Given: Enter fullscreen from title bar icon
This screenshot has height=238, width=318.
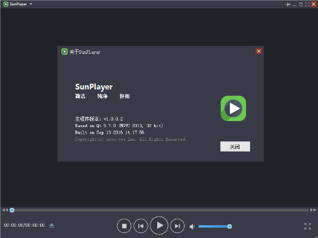Looking at the screenshot, I should tap(307, 4).
